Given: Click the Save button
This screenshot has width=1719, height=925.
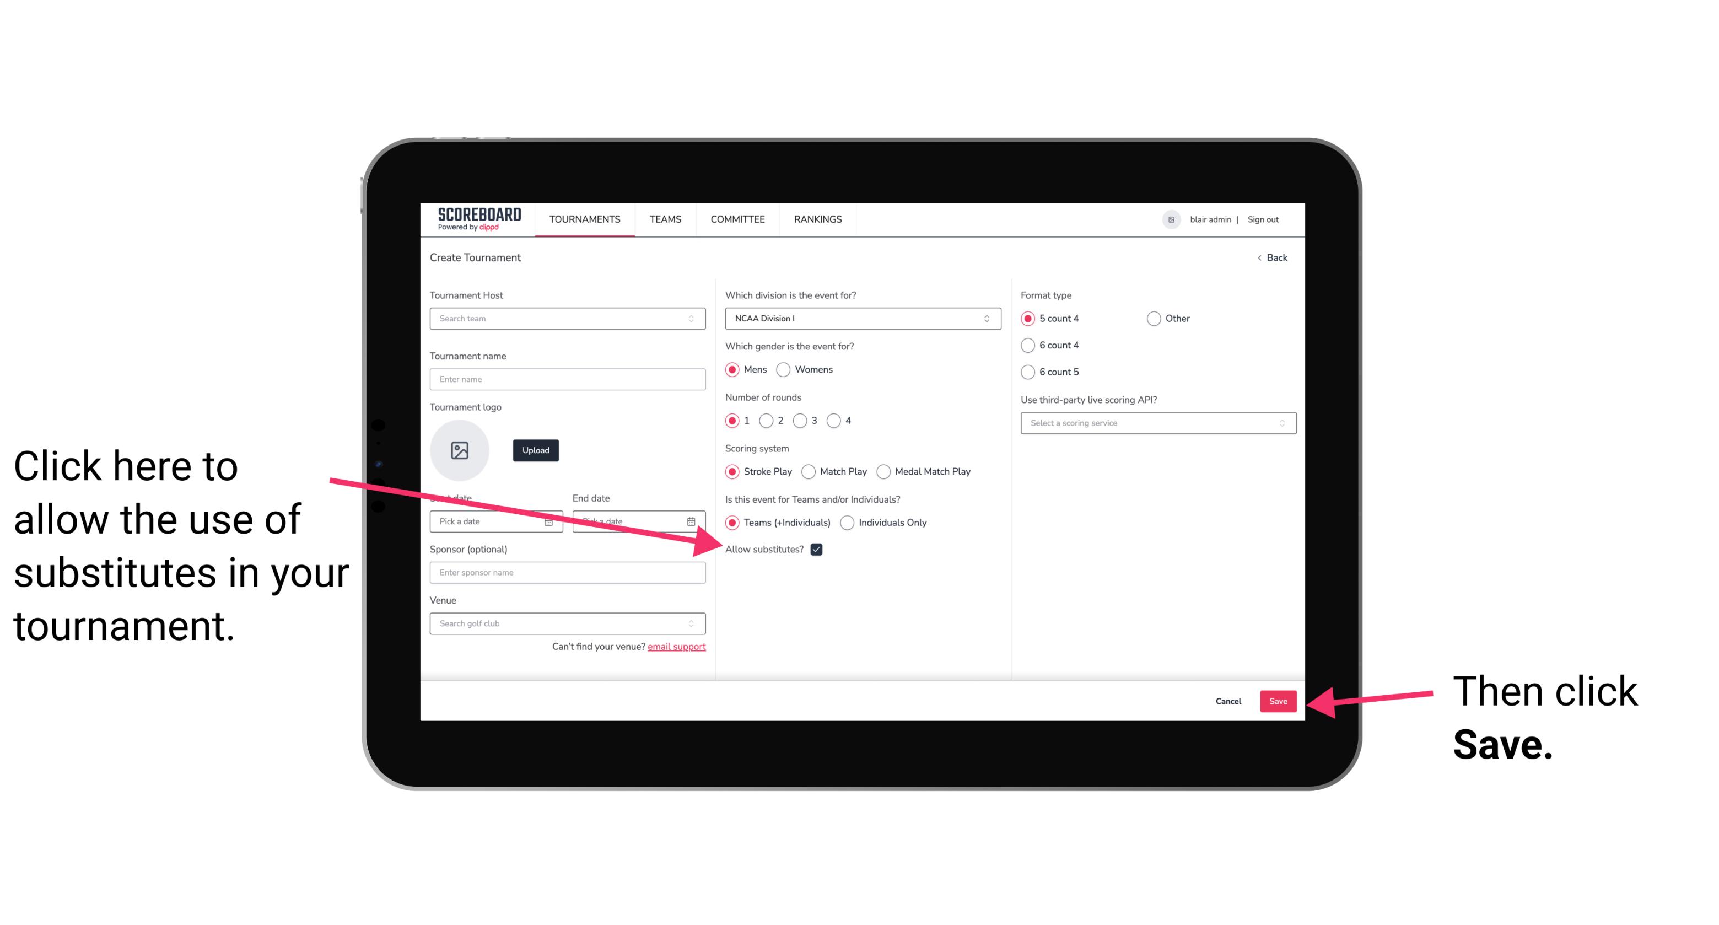Looking at the screenshot, I should pyautogui.click(x=1279, y=700).
